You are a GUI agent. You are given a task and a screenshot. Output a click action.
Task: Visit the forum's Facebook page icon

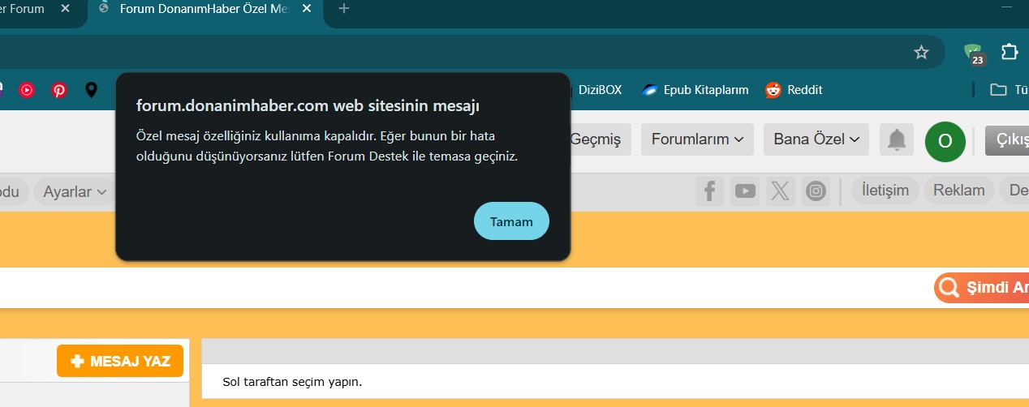click(x=709, y=191)
